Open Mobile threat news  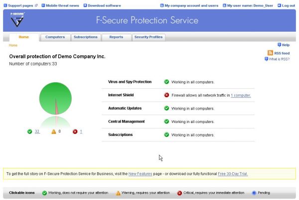pos(62,5)
